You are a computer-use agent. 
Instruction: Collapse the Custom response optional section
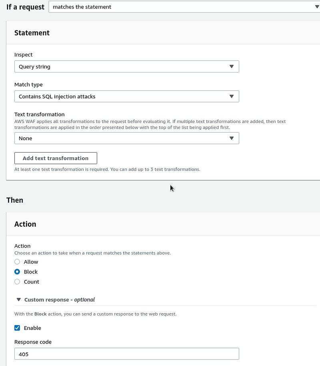tap(19, 300)
